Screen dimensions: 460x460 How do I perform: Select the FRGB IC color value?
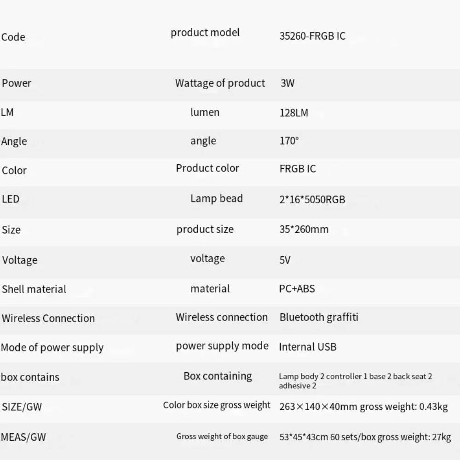point(298,169)
